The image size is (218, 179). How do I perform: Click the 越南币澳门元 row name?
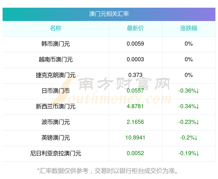tap(56, 59)
